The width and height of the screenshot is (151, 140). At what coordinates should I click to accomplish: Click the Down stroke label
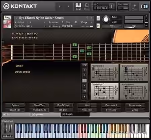click(x=22, y=72)
